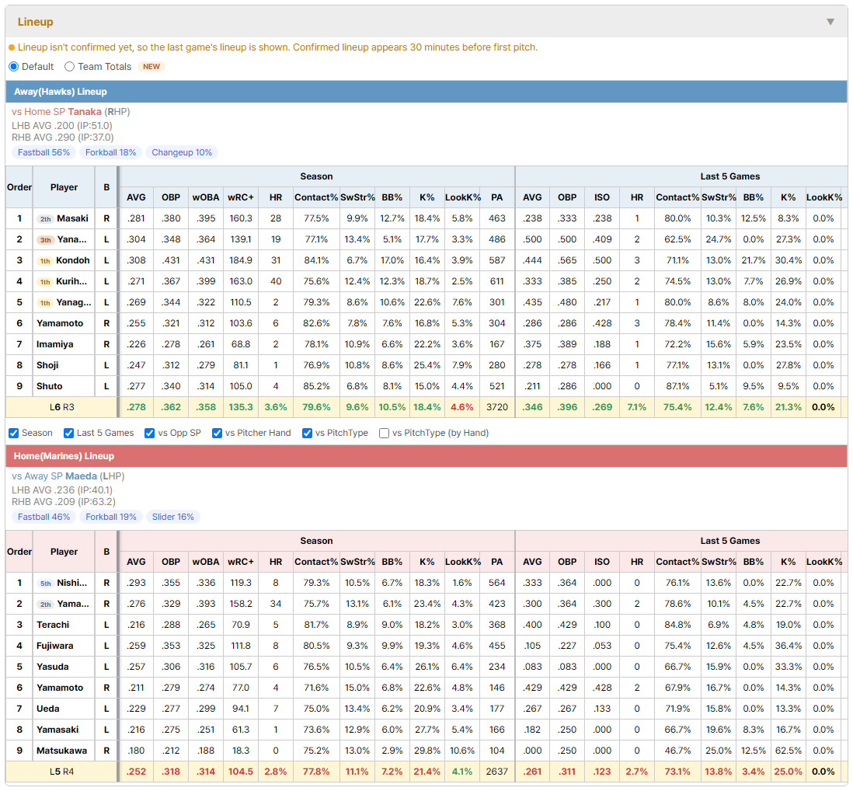
Task: Select the Team Totals radio button
Action: pos(69,66)
